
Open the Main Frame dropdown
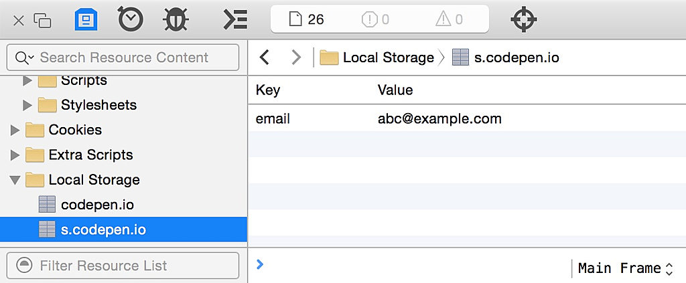(x=626, y=268)
